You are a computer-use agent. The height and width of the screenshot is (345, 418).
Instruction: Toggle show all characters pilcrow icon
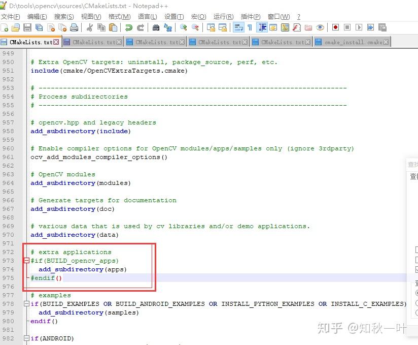point(250,27)
